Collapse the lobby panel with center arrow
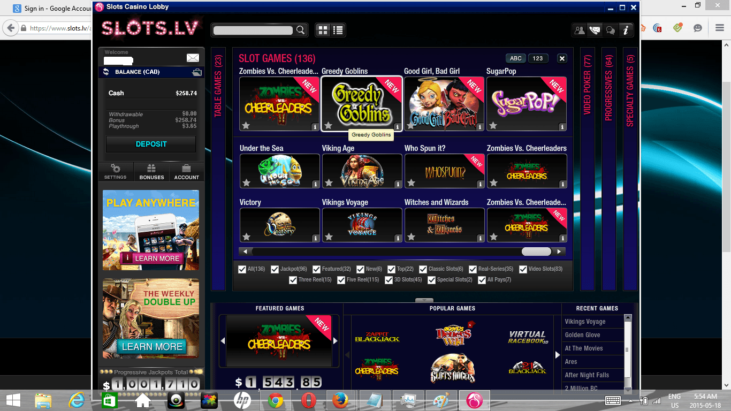 click(x=424, y=301)
